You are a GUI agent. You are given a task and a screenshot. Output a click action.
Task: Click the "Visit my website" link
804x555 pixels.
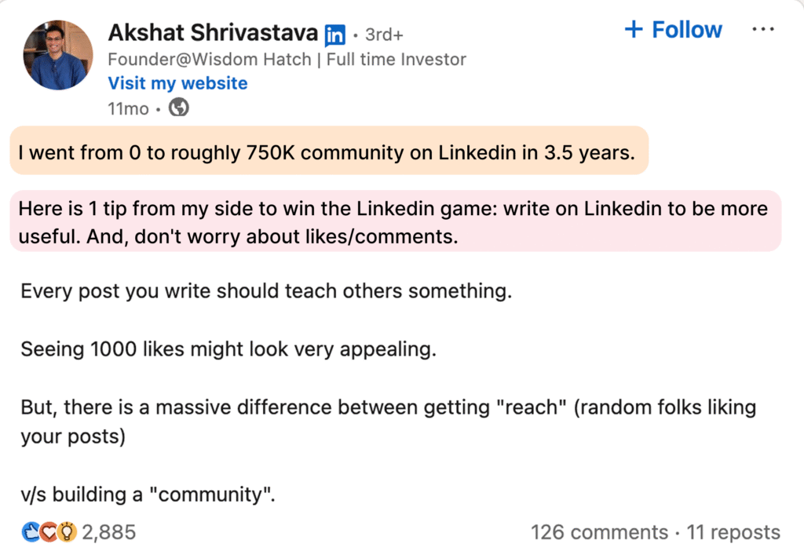coord(177,83)
